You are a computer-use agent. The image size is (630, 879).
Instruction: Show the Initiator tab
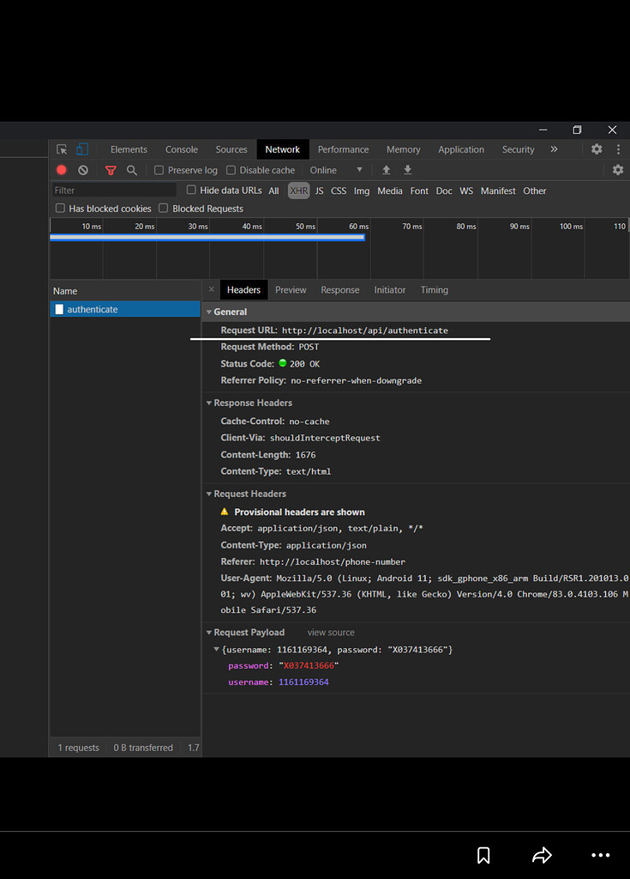390,290
